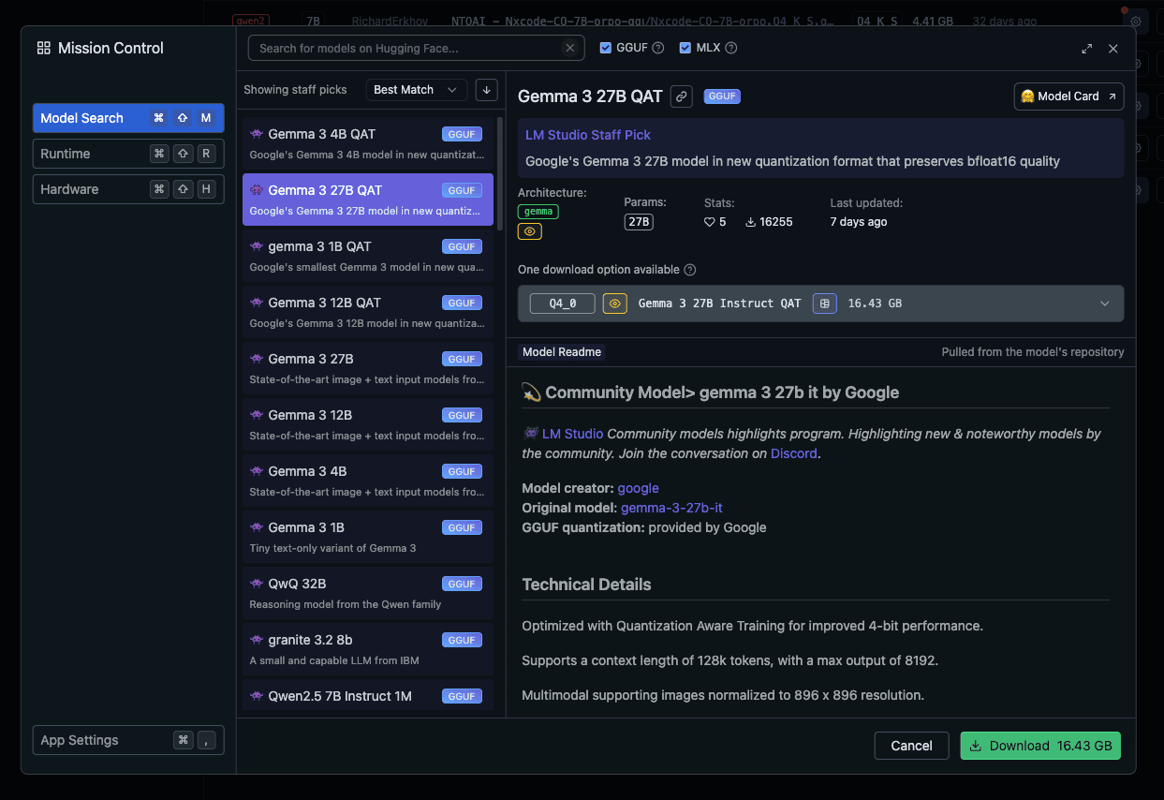Viewport: 1164px width, 800px height.
Task: Reverse the sort direction with the arrow button
Action: pyautogui.click(x=486, y=90)
